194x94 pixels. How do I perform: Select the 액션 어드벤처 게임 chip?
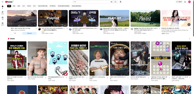[x=43, y=6]
